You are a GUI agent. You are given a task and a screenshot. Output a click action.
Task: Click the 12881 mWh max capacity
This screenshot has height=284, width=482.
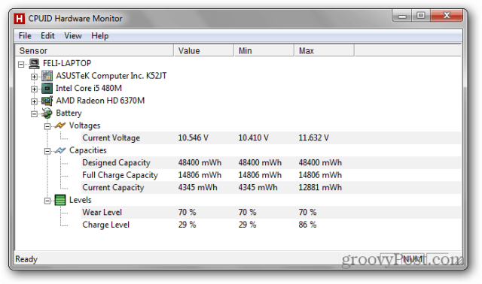click(x=320, y=187)
